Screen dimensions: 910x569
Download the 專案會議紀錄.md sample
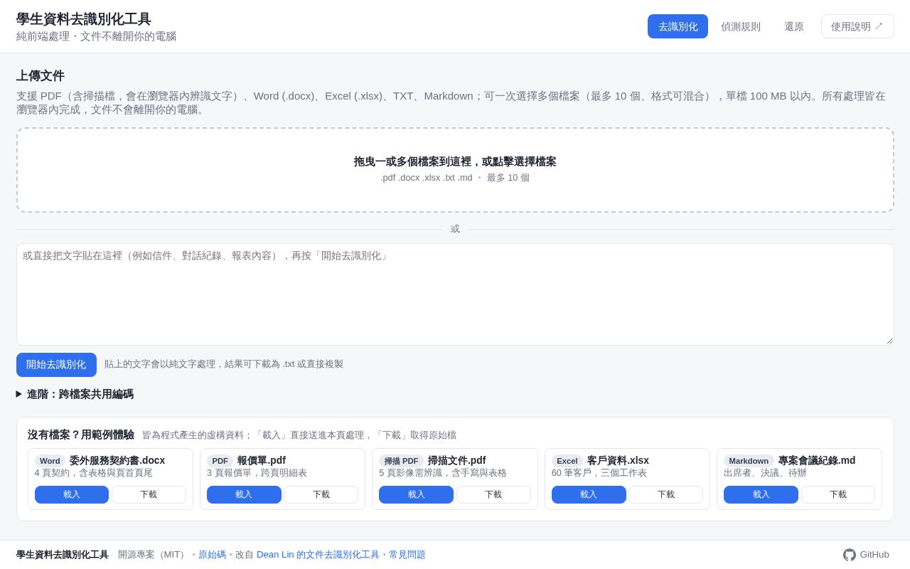tap(838, 494)
